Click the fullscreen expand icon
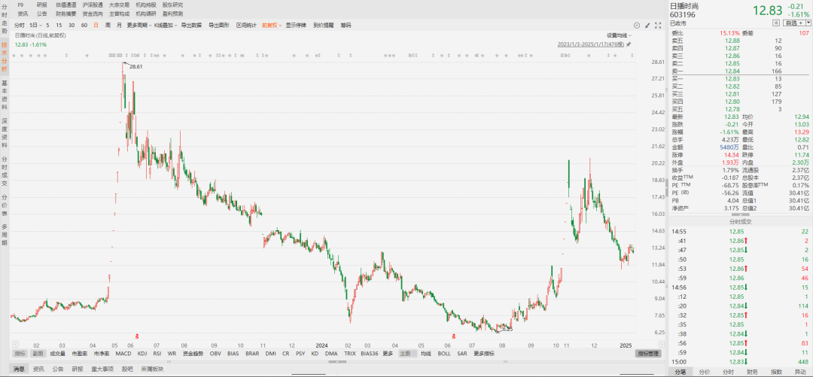Screen dimensions: 813x377 click(659, 25)
